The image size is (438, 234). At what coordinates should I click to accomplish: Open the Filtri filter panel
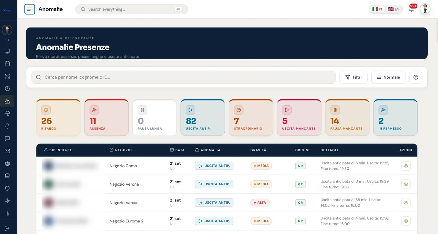tap(353, 77)
